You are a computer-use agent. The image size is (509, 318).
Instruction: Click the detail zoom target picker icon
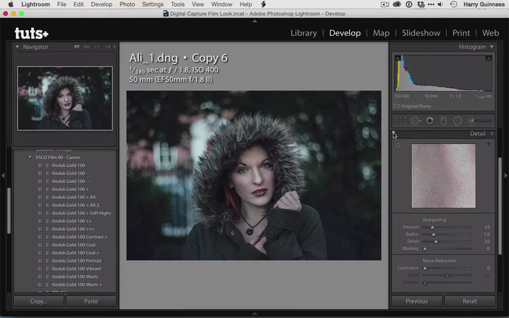399,145
